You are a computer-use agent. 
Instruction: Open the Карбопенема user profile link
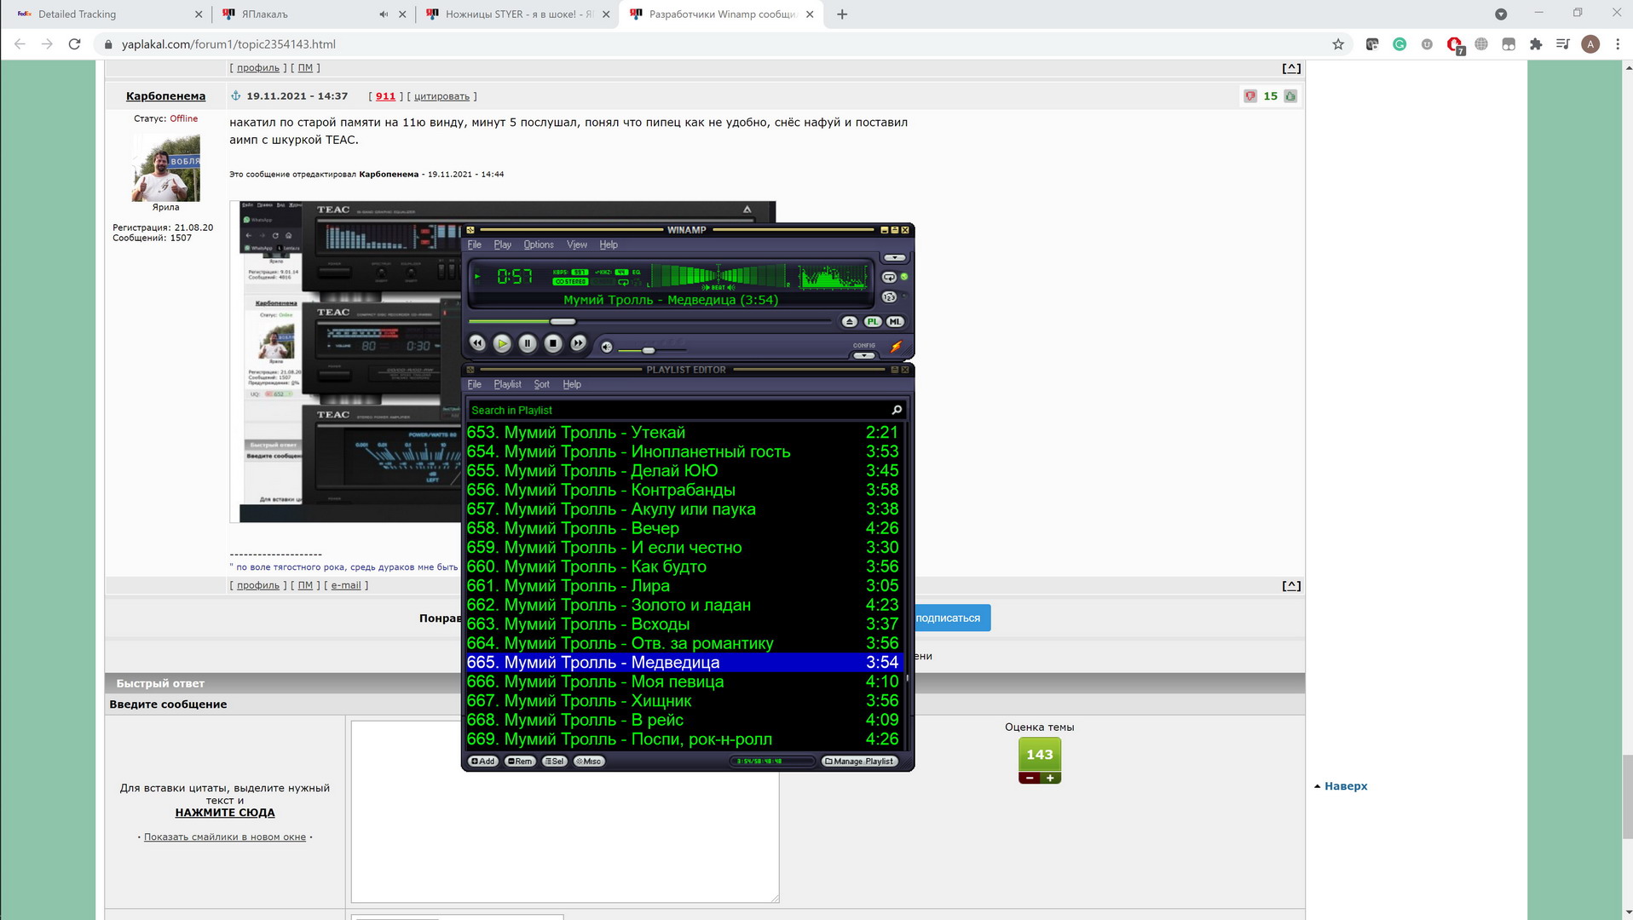click(x=166, y=96)
